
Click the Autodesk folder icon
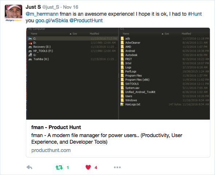tap(122, 55)
